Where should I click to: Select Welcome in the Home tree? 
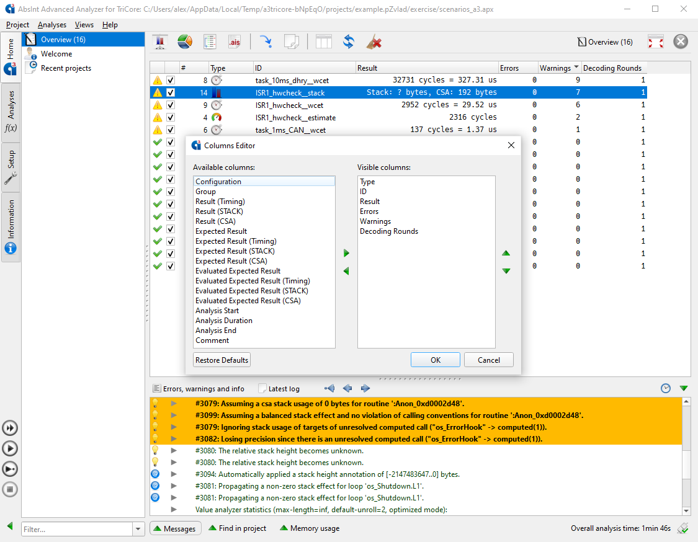coord(56,54)
